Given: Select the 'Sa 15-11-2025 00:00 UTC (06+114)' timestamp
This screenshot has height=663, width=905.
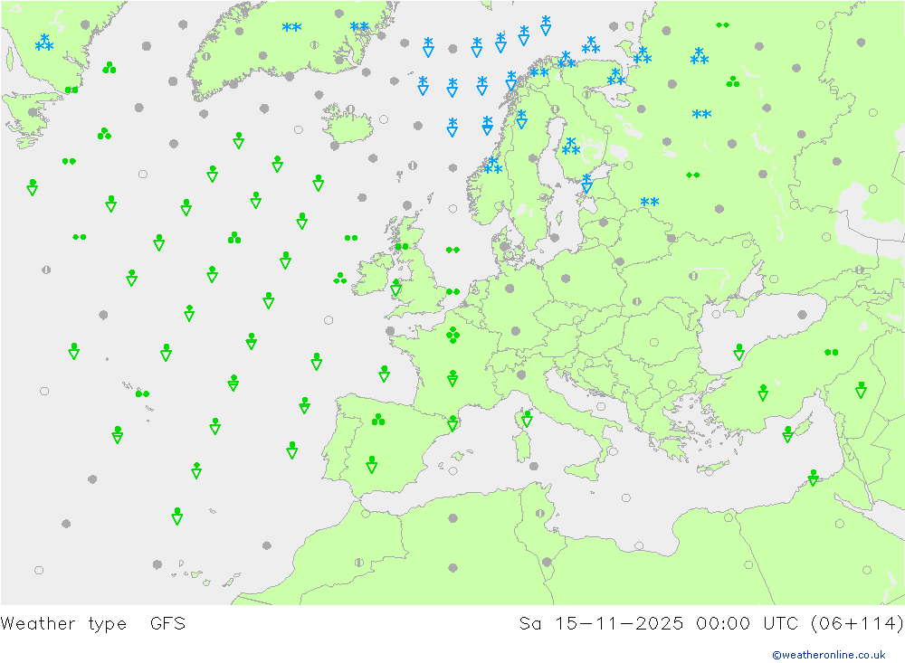Looking at the screenshot, I should pos(711,624).
